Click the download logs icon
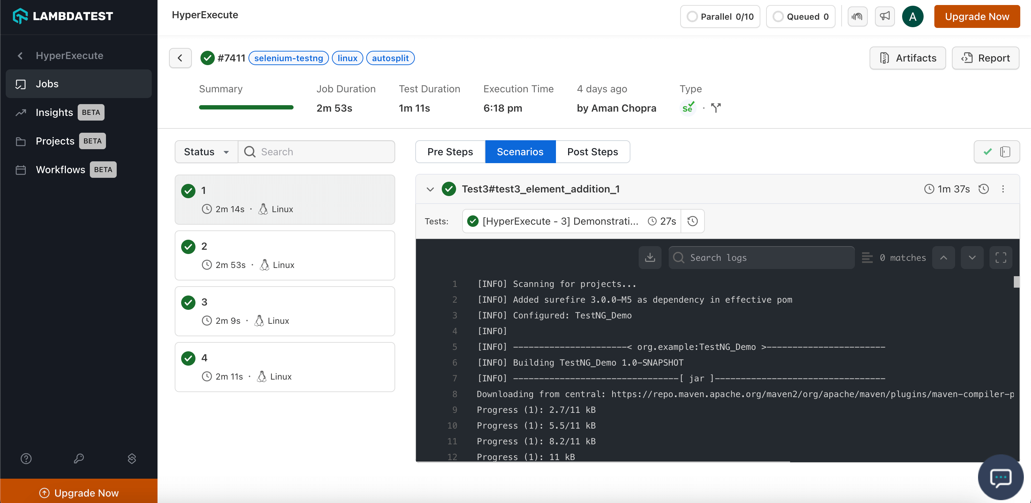This screenshot has height=503, width=1031. pyautogui.click(x=650, y=257)
